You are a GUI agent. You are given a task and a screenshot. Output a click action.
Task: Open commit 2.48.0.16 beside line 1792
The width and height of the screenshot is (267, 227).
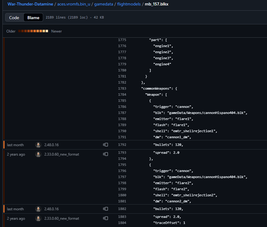51,145
